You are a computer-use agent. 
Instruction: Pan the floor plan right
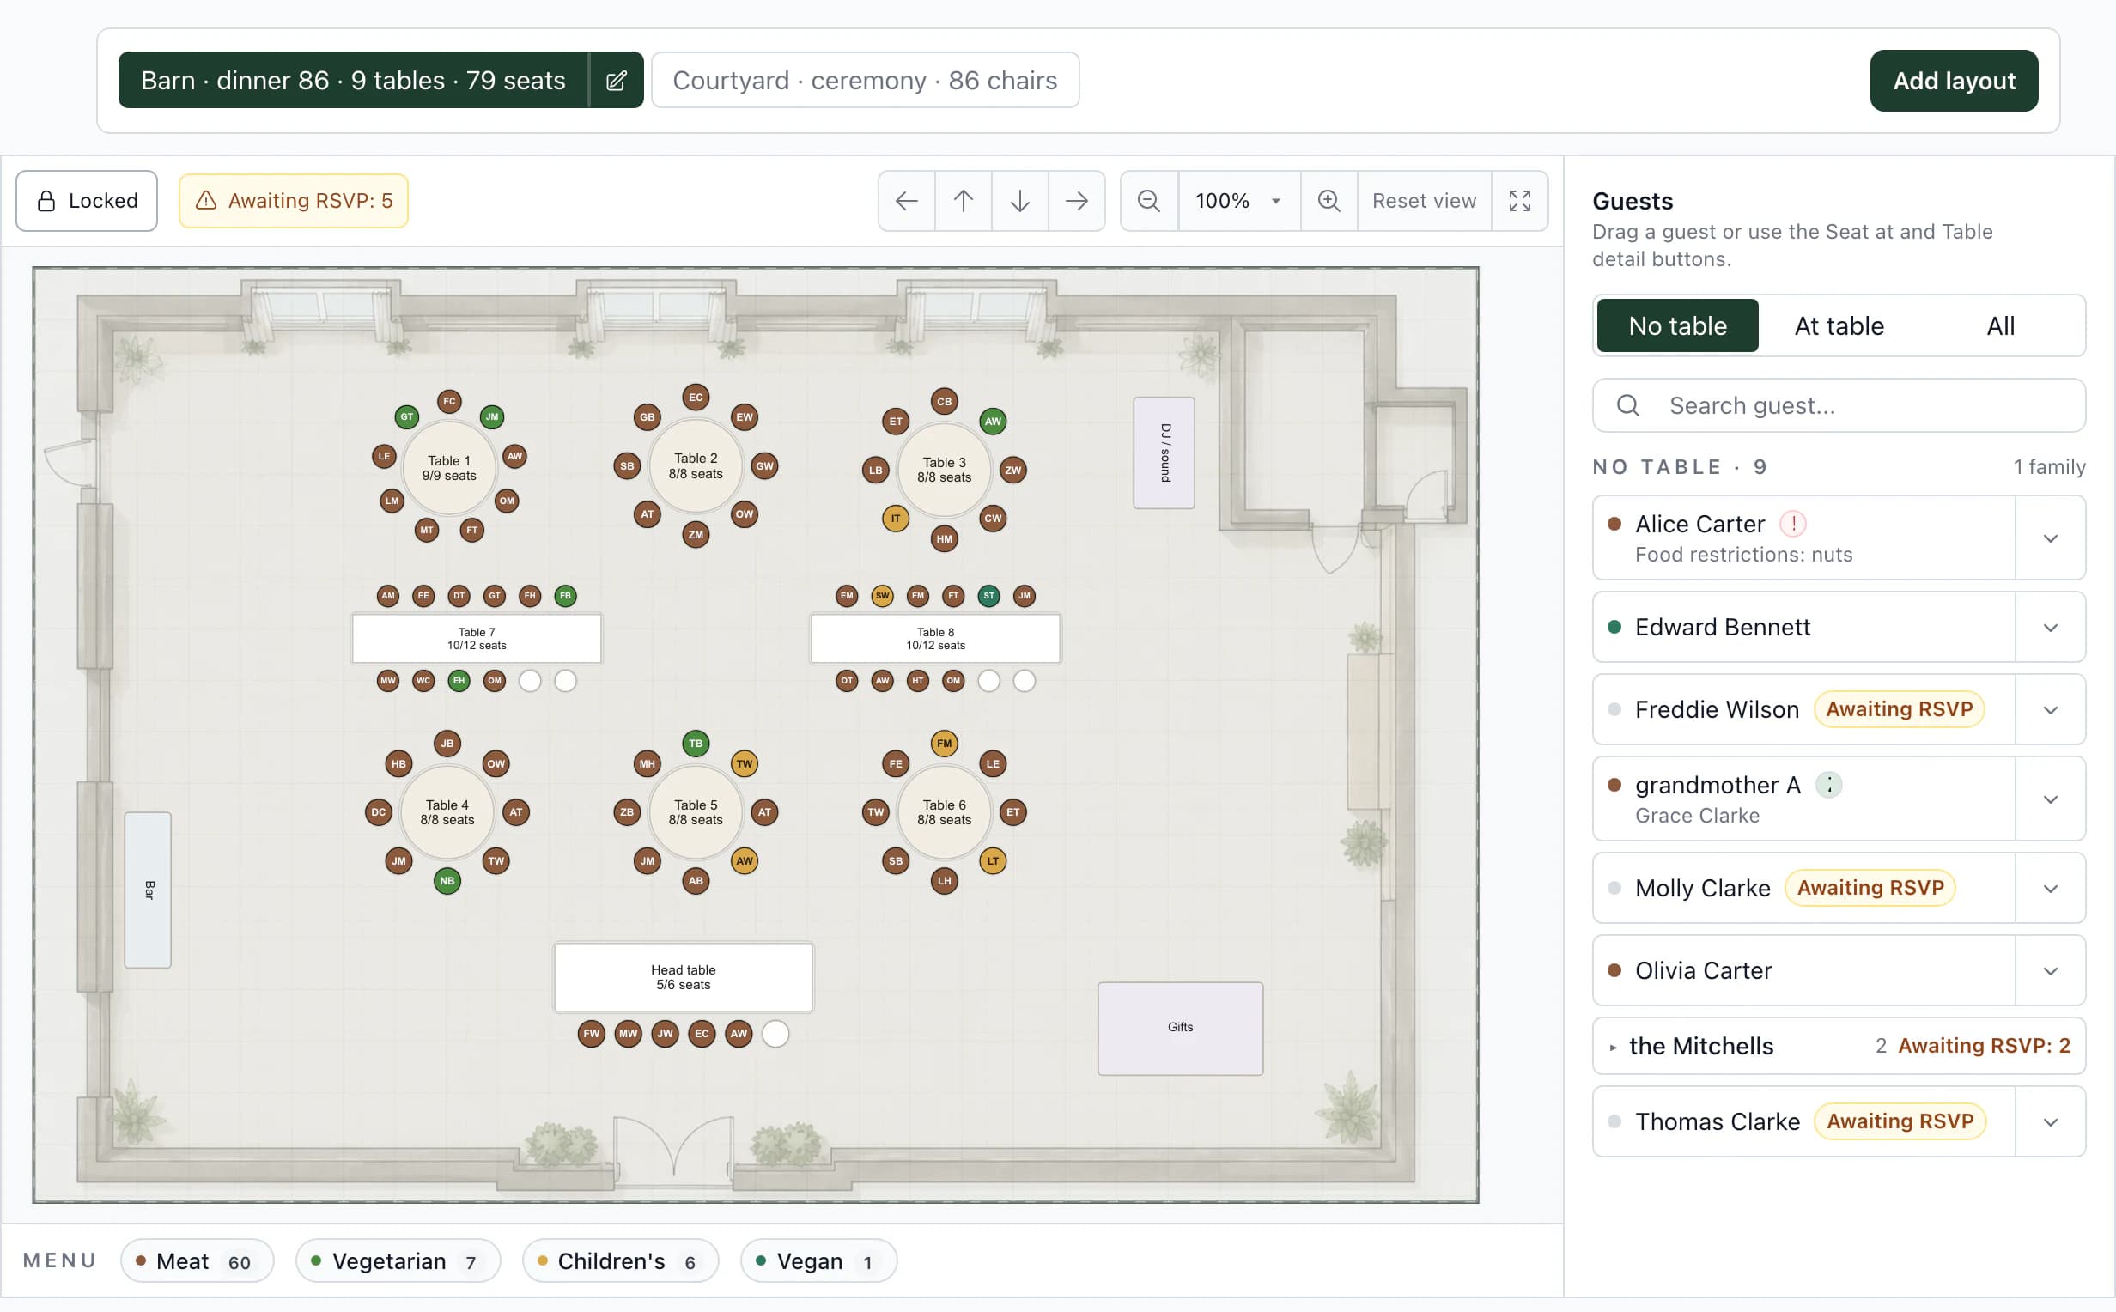[x=1077, y=201]
